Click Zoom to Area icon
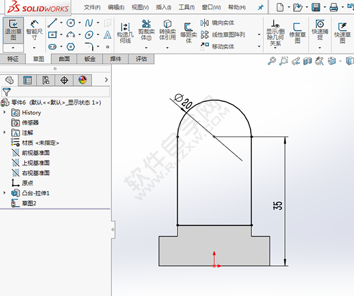 tap(284, 61)
